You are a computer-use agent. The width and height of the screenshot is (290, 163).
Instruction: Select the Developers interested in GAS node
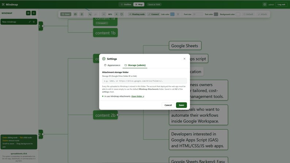(198, 140)
